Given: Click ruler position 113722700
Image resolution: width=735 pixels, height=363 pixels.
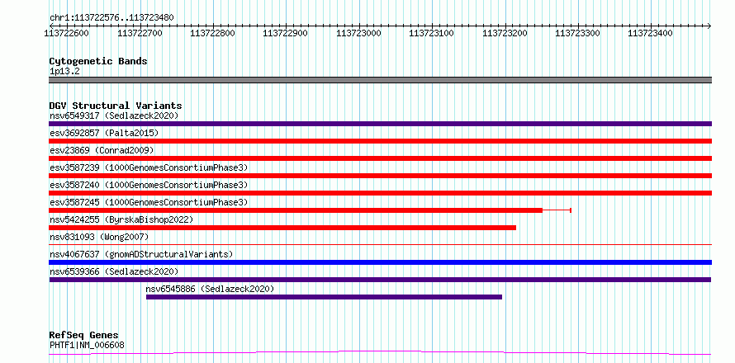Looking at the screenshot, I should 140,33.
